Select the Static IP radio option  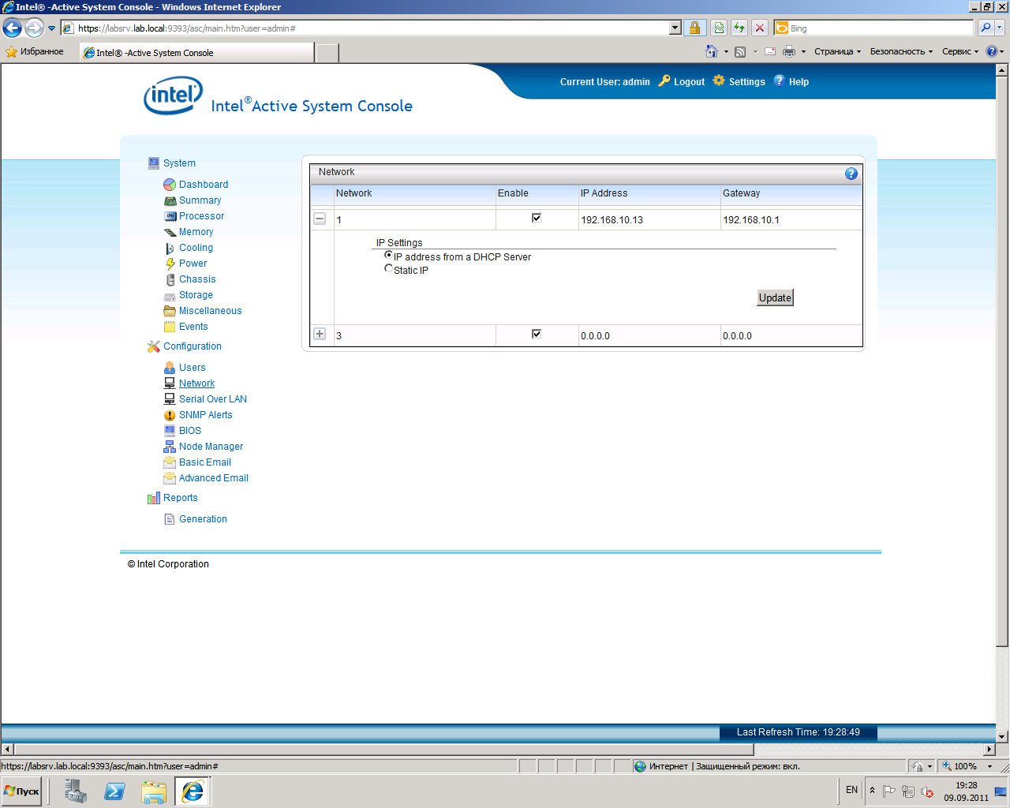pyautogui.click(x=388, y=269)
